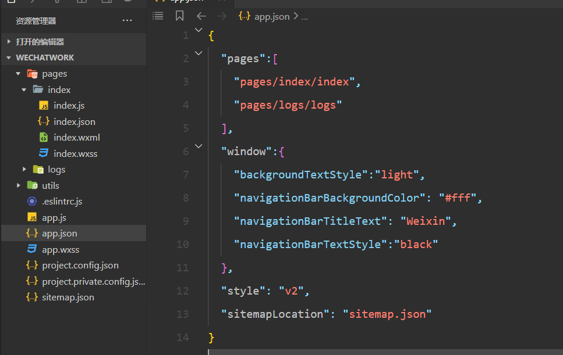Screen dimensions: 563x355
Task: Select app.js in the file tree
Action: [x=54, y=217]
